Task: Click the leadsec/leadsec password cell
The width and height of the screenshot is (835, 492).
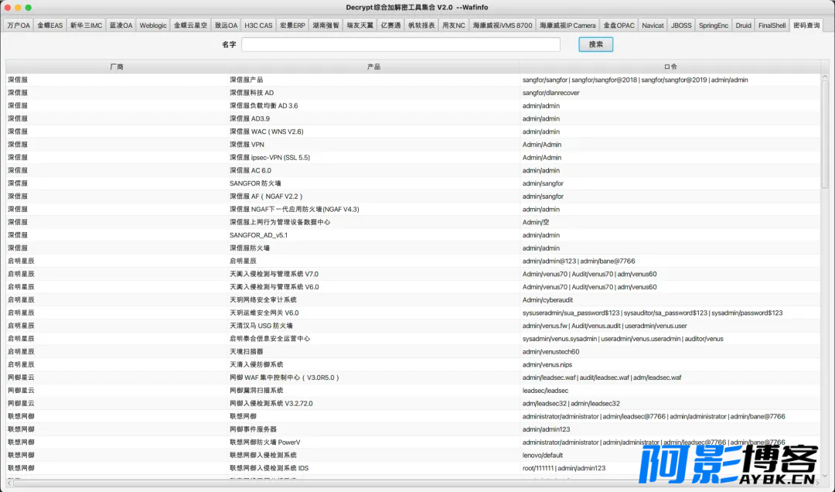Action: [670, 391]
